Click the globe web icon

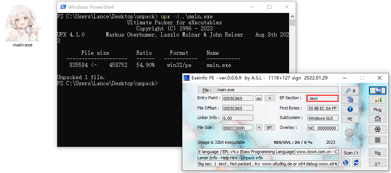pos(346,163)
